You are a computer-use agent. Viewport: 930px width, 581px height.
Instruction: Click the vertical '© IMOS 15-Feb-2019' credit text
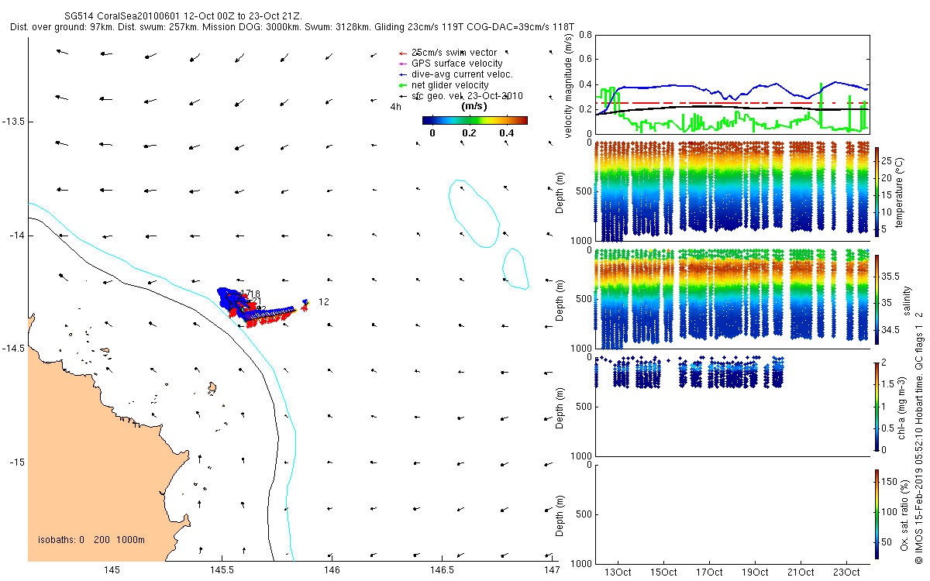[x=918, y=438]
